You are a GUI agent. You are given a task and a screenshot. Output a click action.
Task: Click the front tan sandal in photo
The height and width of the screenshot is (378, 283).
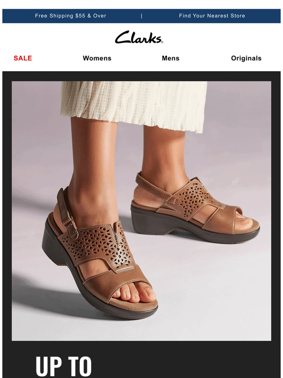click(x=100, y=255)
